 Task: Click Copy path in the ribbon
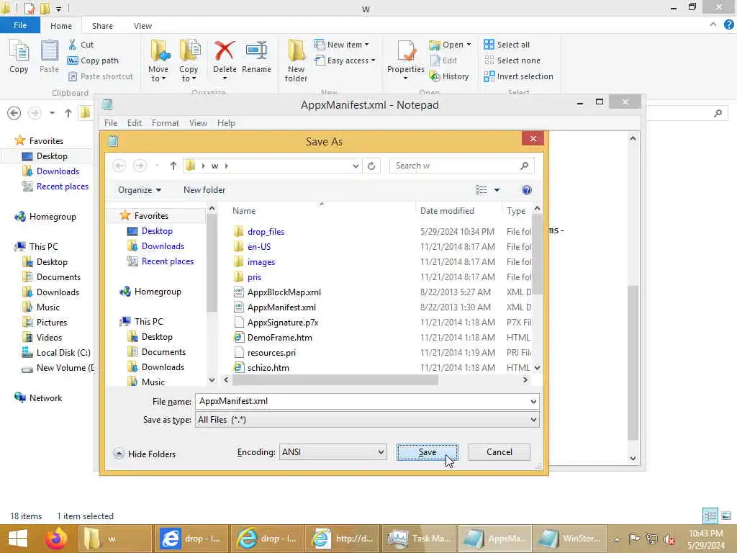(93, 60)
